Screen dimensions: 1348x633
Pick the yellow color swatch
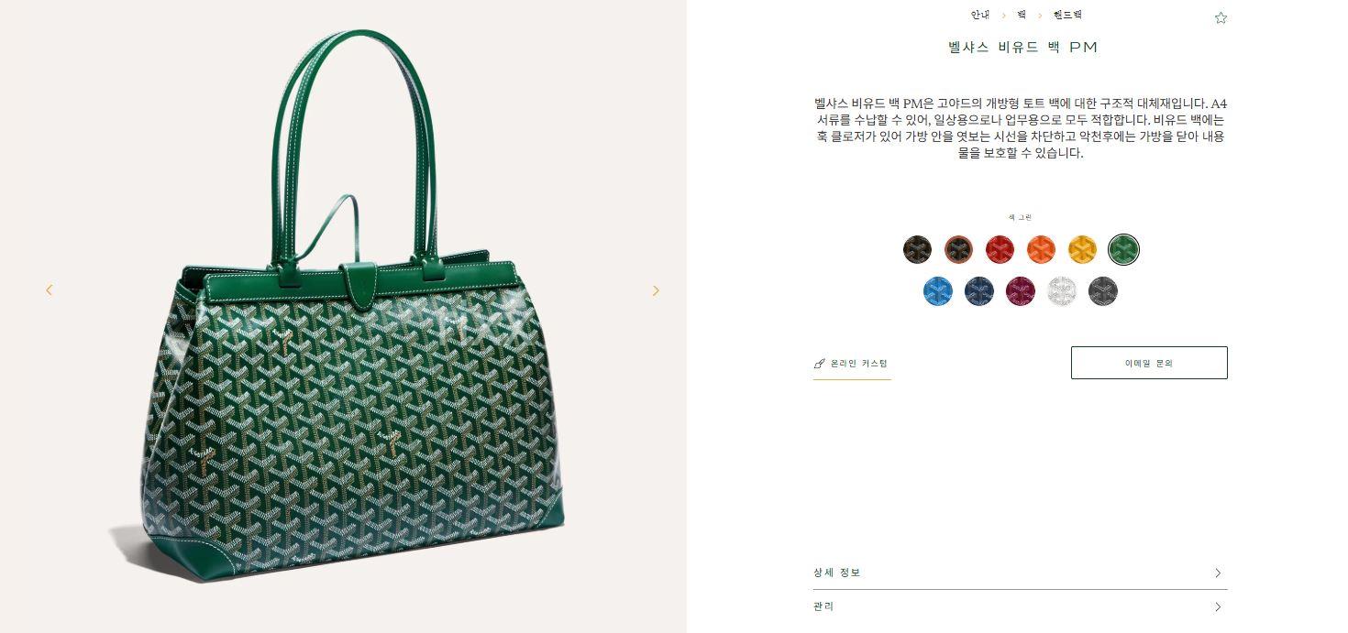click(x=1082, y=249)
